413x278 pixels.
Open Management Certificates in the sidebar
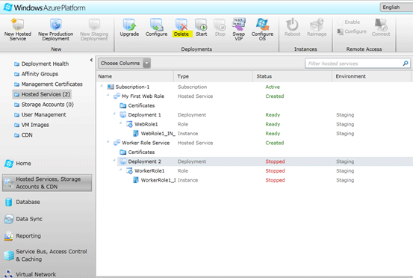[x=49, y=84]
